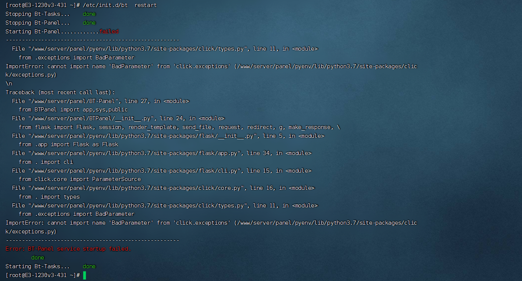522x281 pixels.
Task: Click the 'BTPanel/__init__.py' line 24 entry
Action: (x=118, y=118)
